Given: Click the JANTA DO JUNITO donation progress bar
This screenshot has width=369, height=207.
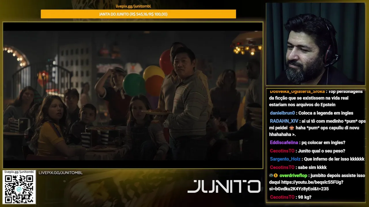Looking at the screenshot, I should point(138,14).
